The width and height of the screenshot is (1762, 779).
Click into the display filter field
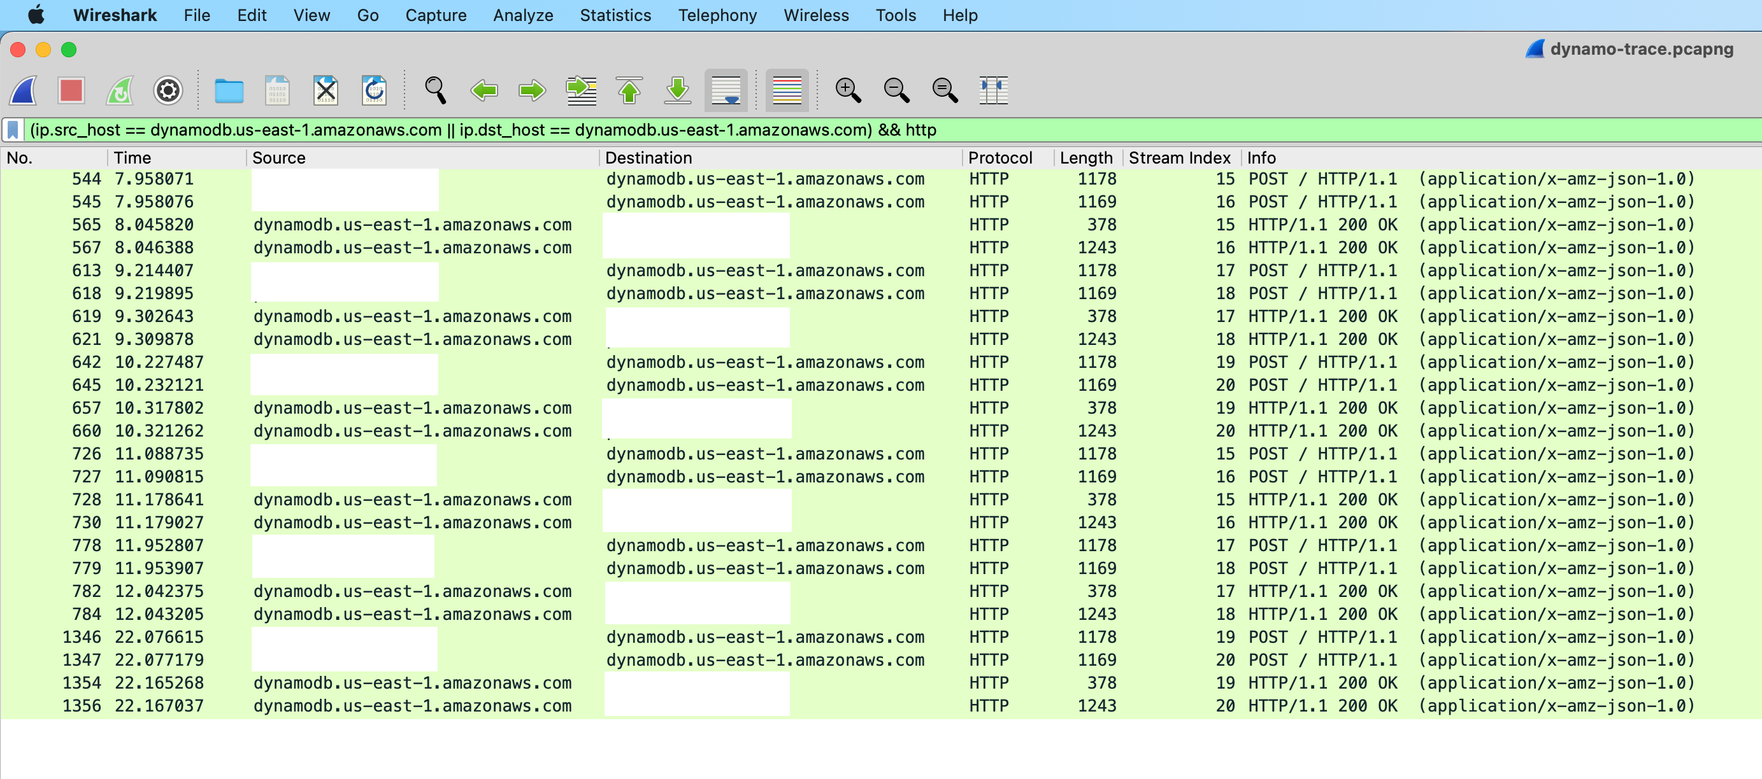pyautogui.click(x=892, y=130)
